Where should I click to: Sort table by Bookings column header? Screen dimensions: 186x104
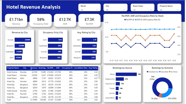click(x=42, y=68)
